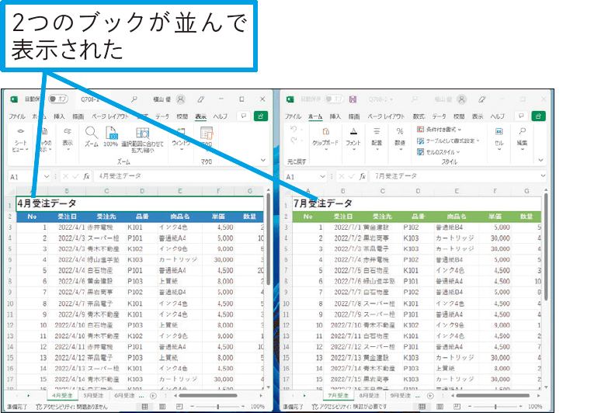Click green share button in left window
Screen dimensions: 608x413
click(x=261, y=116)
